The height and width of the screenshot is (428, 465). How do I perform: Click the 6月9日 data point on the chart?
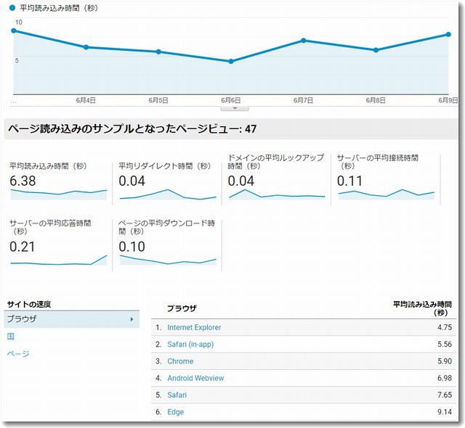point(449,34)
